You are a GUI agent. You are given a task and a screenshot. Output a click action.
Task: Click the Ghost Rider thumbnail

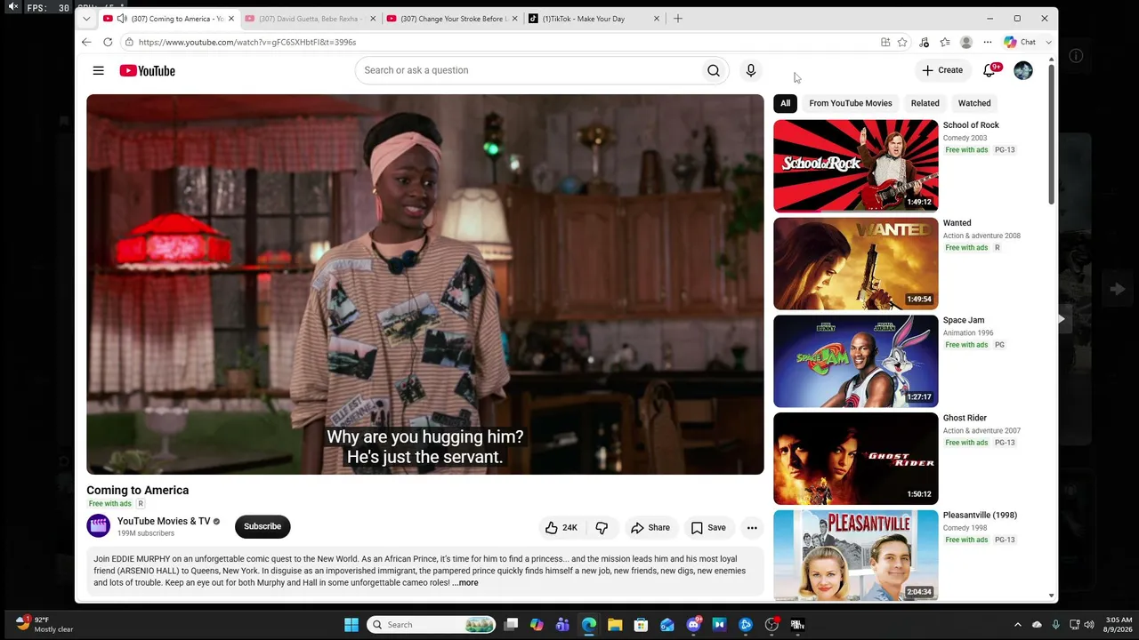tap(856, 459)
